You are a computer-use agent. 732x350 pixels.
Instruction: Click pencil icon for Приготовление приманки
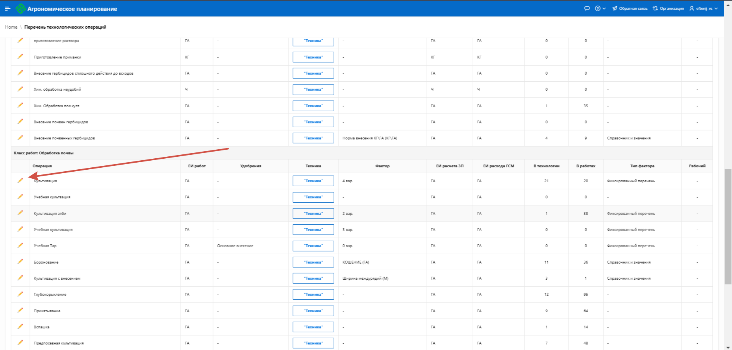click(20, 57)
